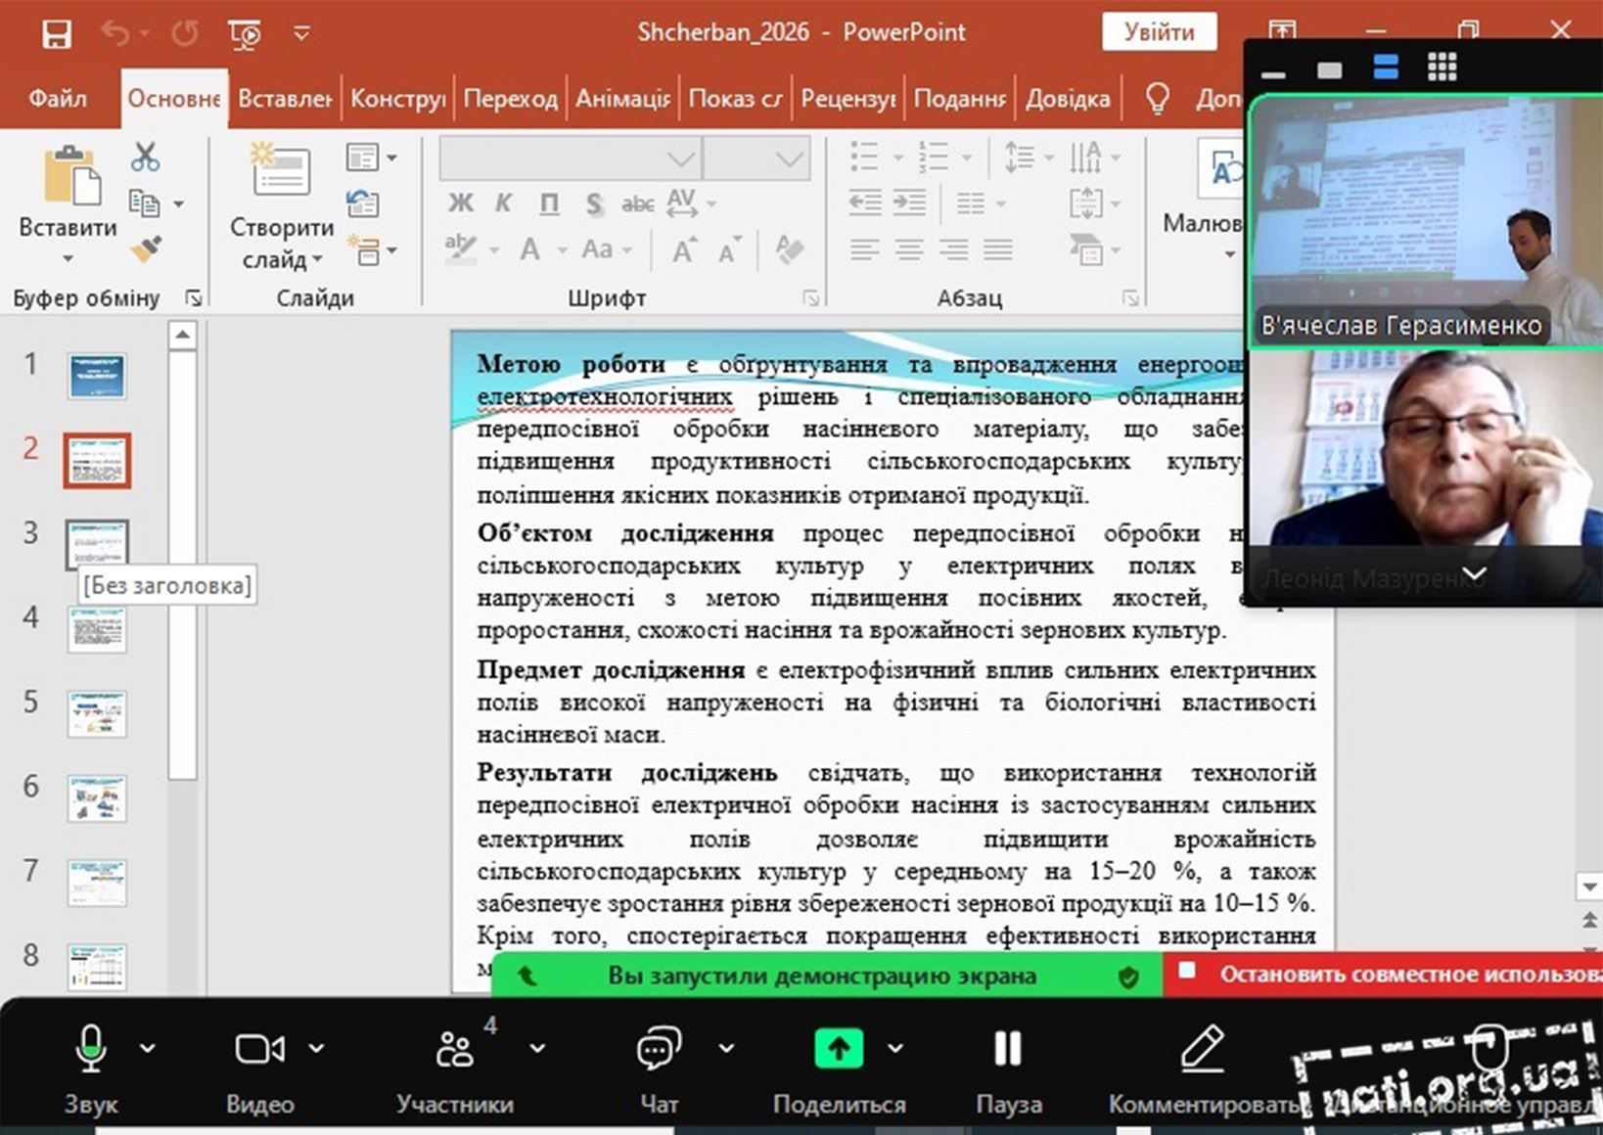This screenshot has height=1135, width=1603.
Task: Open the font name combo box
Action: click(x=569, y=159)
